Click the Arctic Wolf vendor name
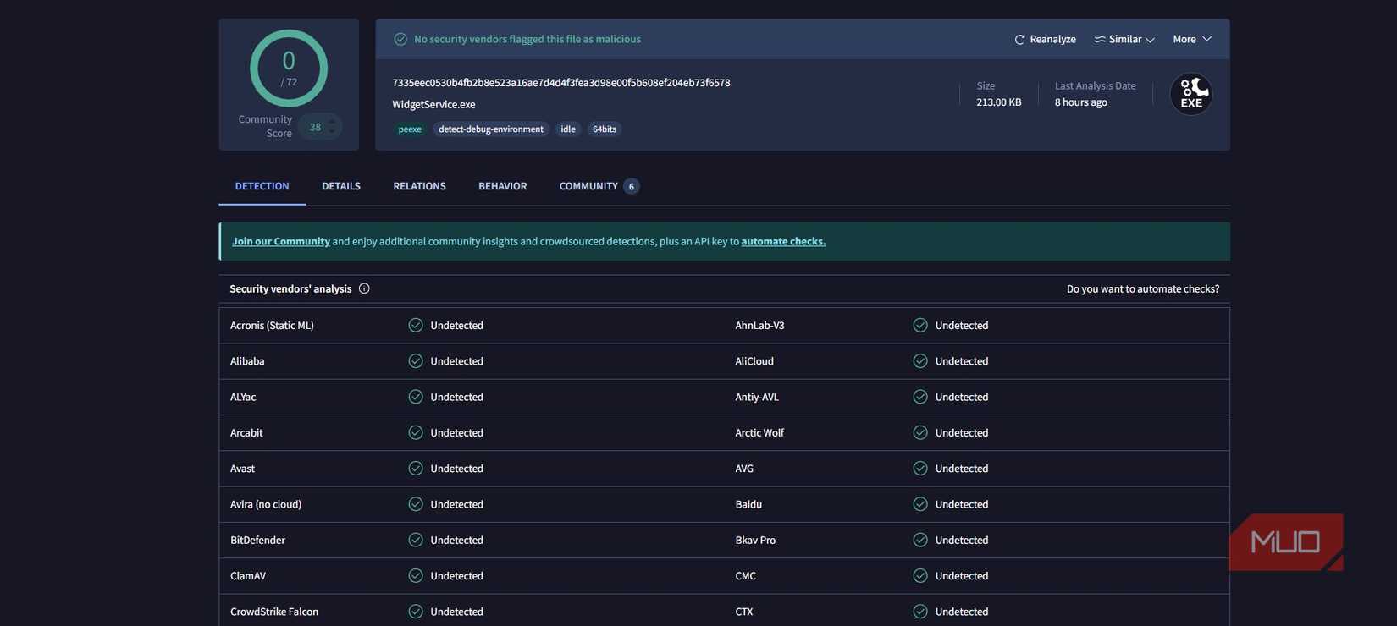Viewport: 1397px width, 626px height. [x=759, y=433]
